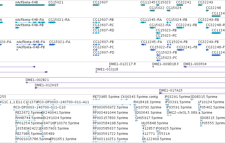Click protein CG11345-PA
This screenshot has width=225, height=143.
(143, 45)
